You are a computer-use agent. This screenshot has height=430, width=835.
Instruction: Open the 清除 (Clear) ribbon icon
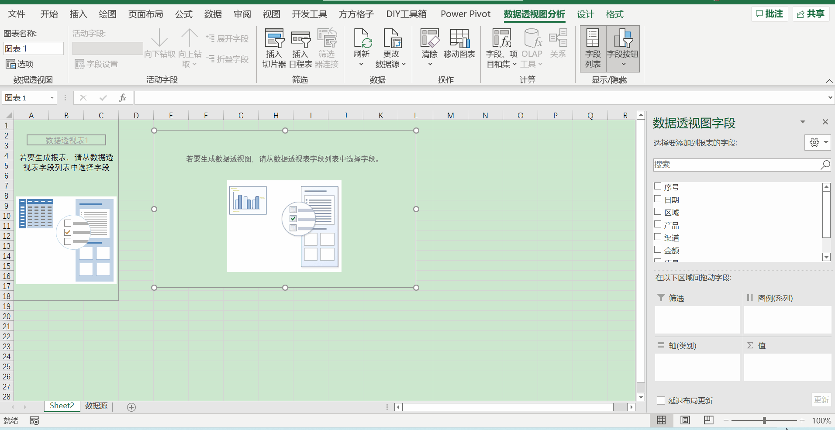coord(430,39)
